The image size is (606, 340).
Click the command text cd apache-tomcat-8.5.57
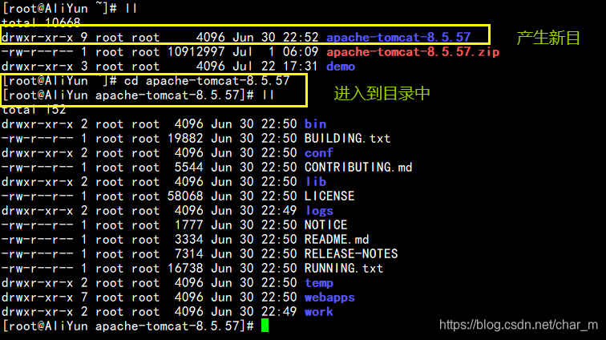(x=207, y=81)
